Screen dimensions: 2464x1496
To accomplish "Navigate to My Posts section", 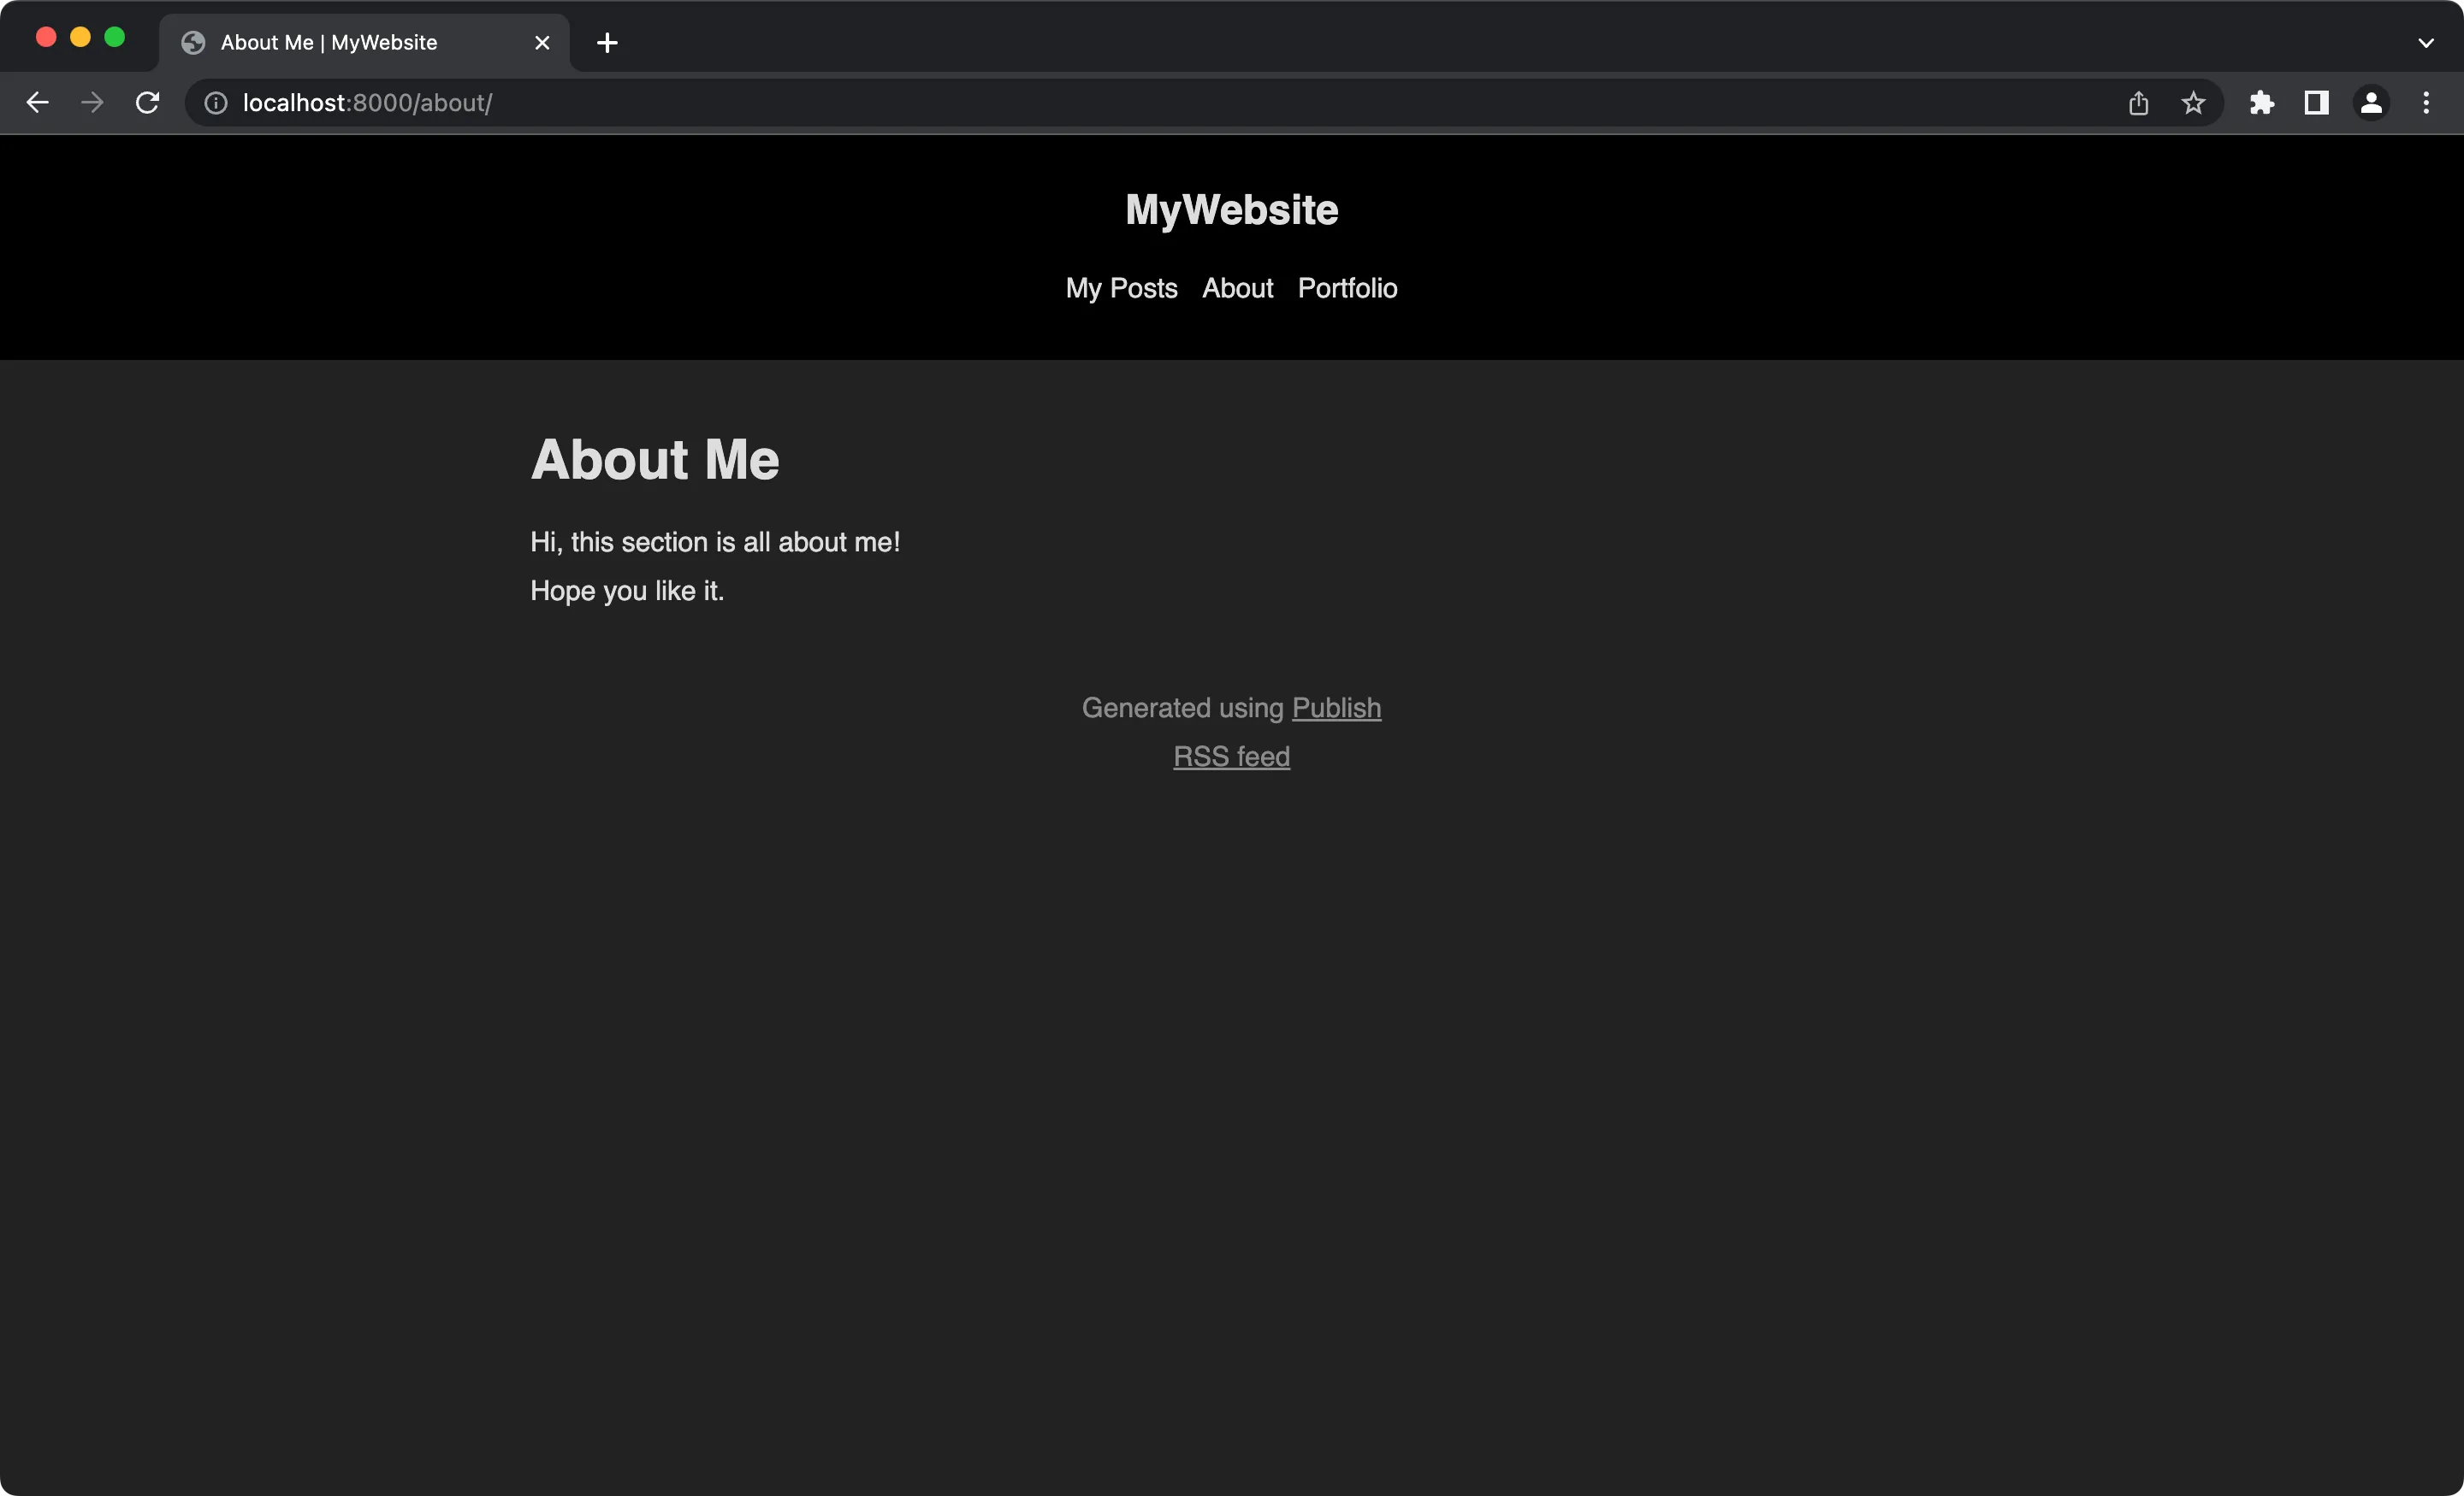I will point(1121,288).
